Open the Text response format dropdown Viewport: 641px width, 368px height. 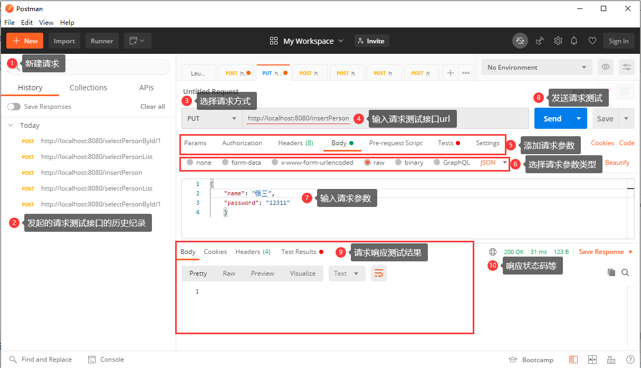coord(347,273)
